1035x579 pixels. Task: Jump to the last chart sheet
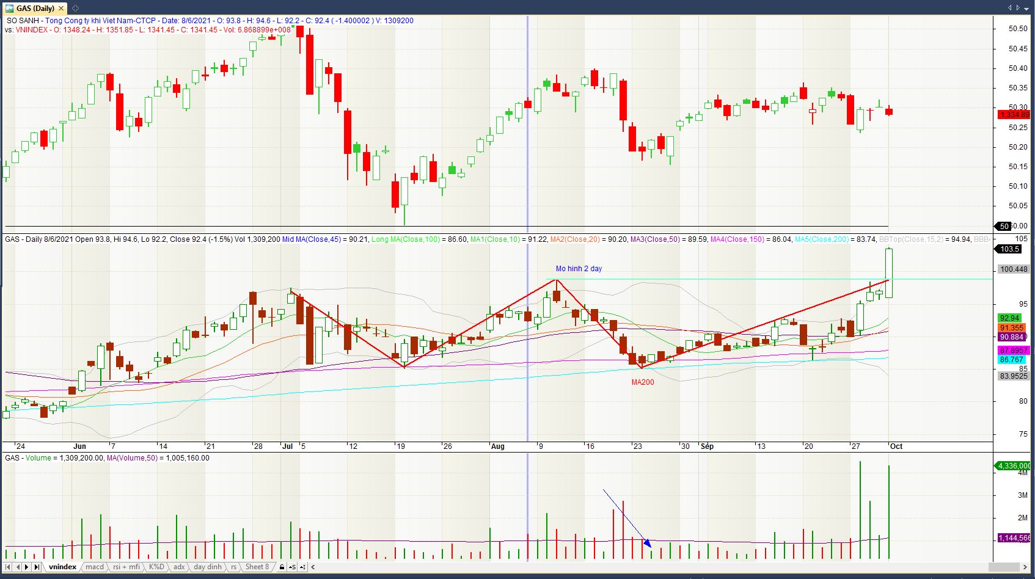[37, 567]
